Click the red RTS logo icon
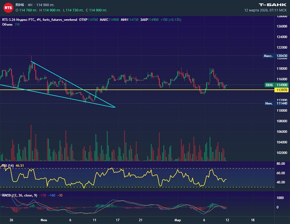The image size is (290, 224). click(x=8, y=8)
